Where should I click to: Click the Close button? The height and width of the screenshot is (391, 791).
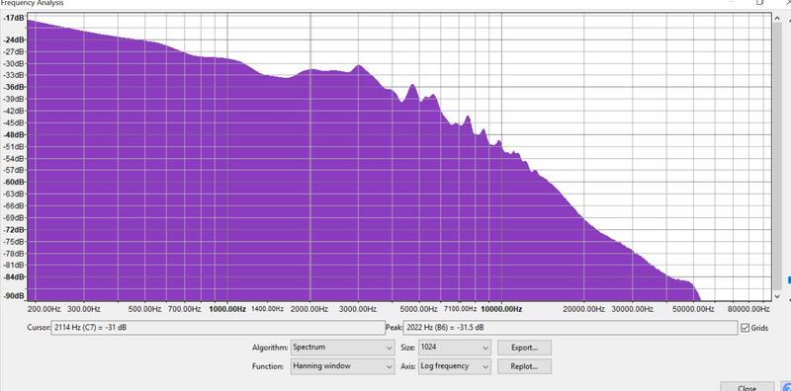click(x=747, y=387)
